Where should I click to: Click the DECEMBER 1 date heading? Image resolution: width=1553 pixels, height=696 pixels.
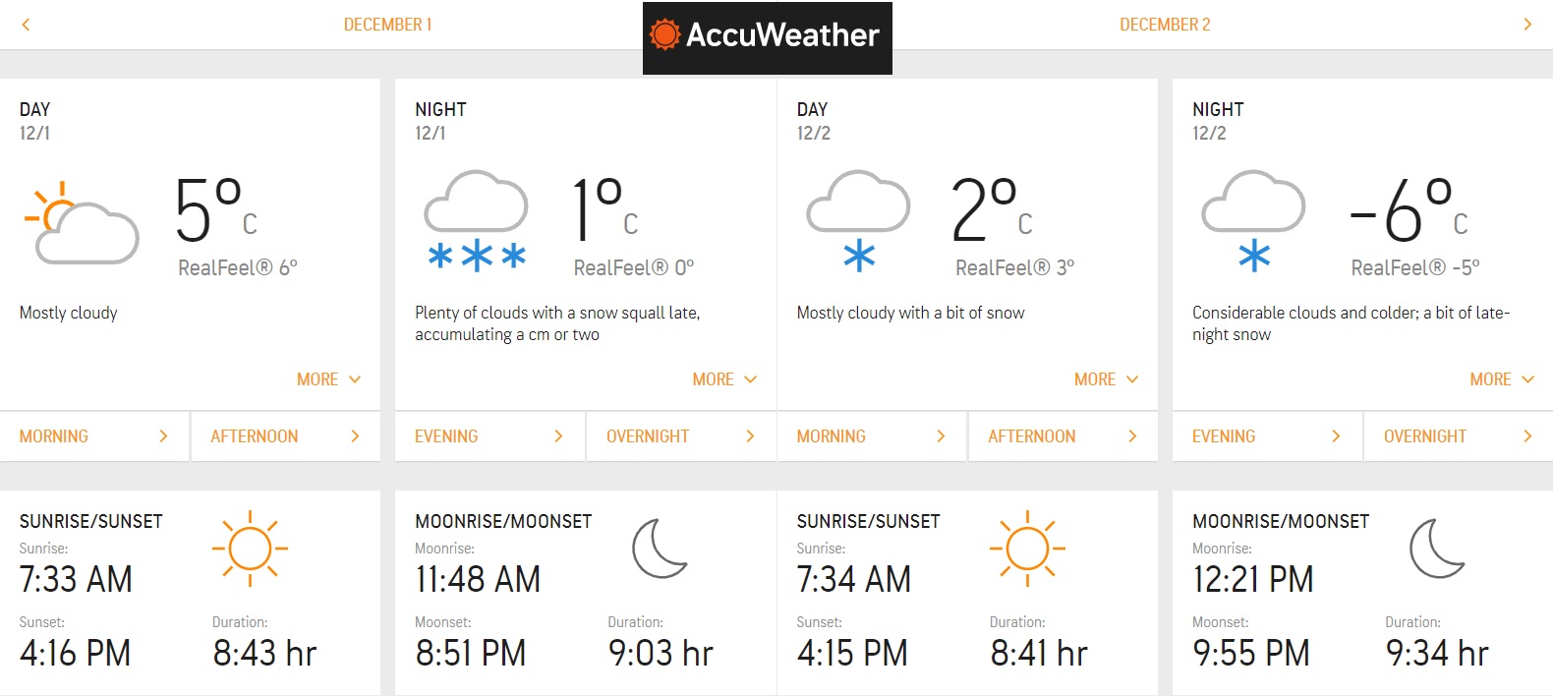pos(387,25)
